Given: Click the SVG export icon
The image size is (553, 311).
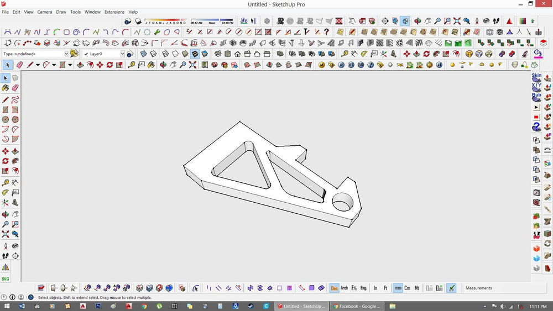Looking at the screenshot, I should 6,279.
